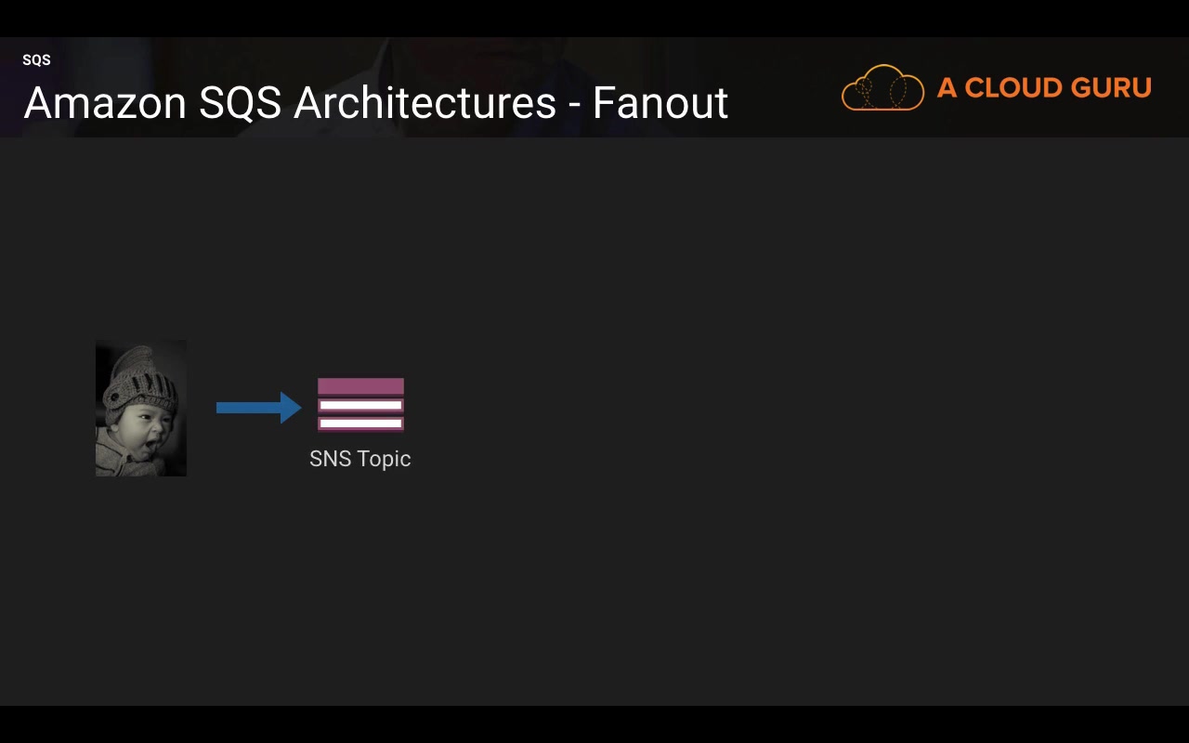Click the dash before "Fanout" in the title

[574, 105]
